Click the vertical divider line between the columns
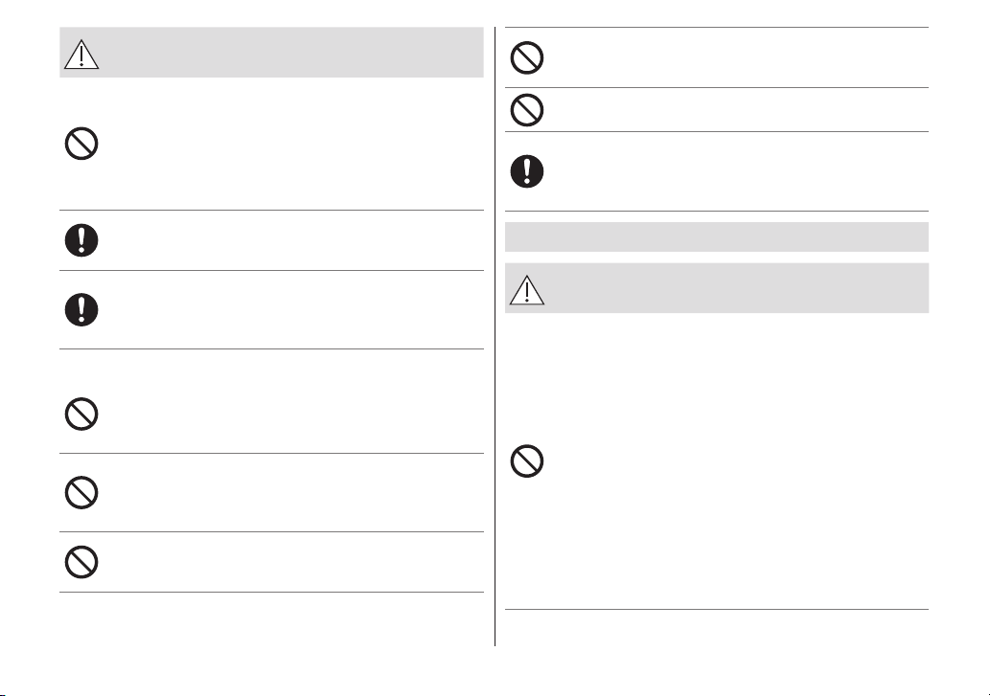The image size is (990, 696). (495, 337)
